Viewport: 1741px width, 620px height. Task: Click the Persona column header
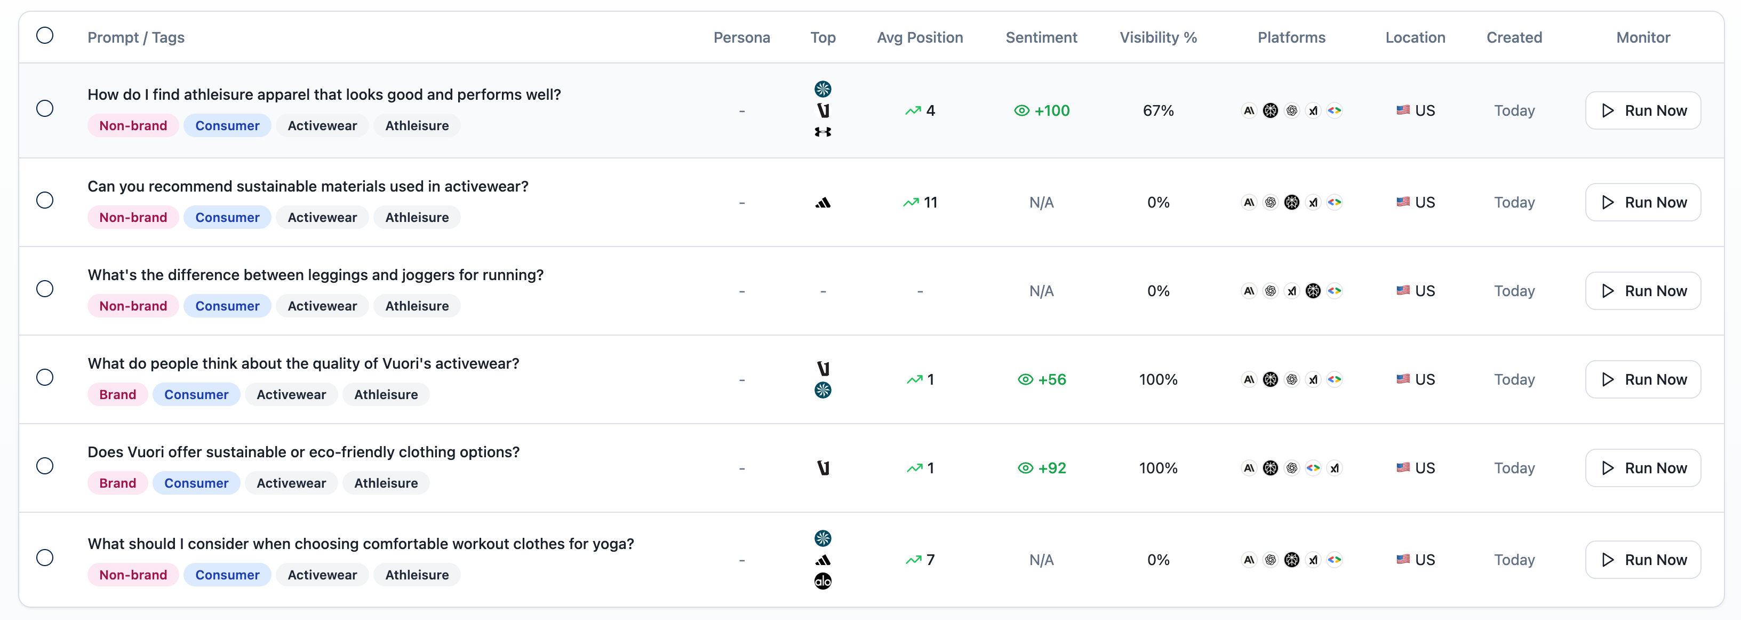point(741,37)
